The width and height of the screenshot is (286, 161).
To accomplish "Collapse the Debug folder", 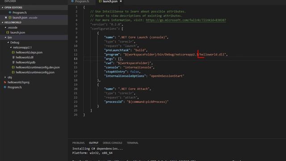I will (x=8, y=42).
